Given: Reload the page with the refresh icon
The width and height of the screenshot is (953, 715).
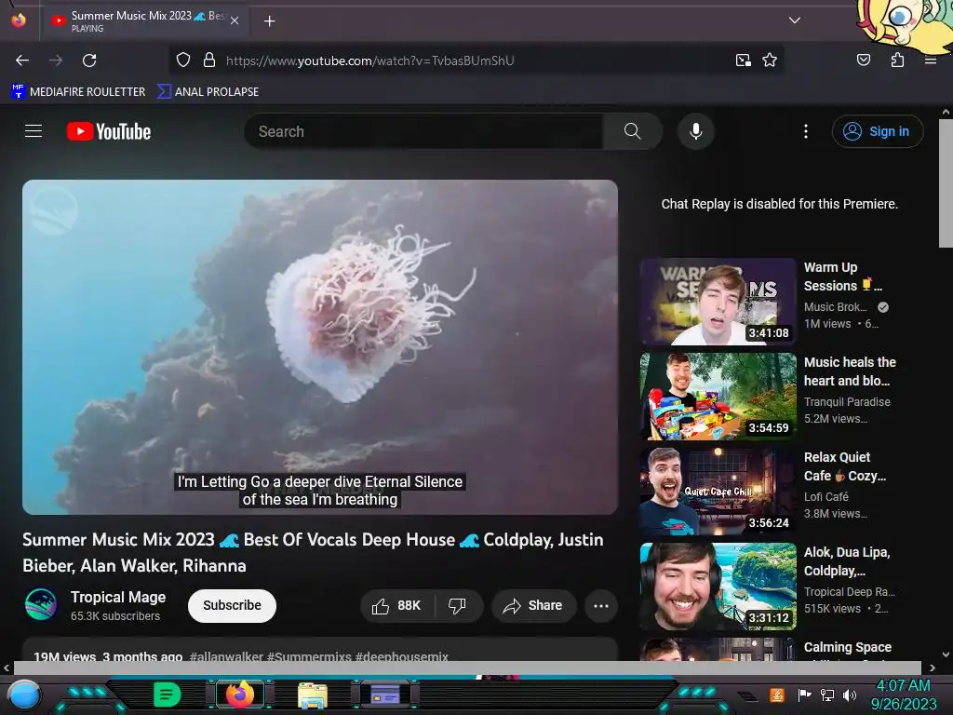Looking at the screenshot, I should pyautogui.click(x=89, y=61).
